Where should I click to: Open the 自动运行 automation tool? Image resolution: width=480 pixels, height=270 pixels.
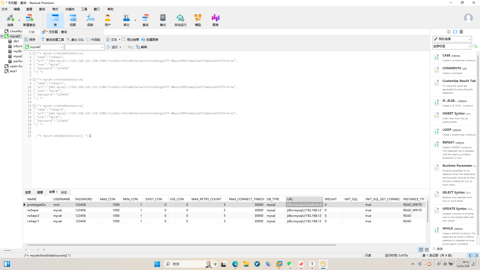pos(180,20)
